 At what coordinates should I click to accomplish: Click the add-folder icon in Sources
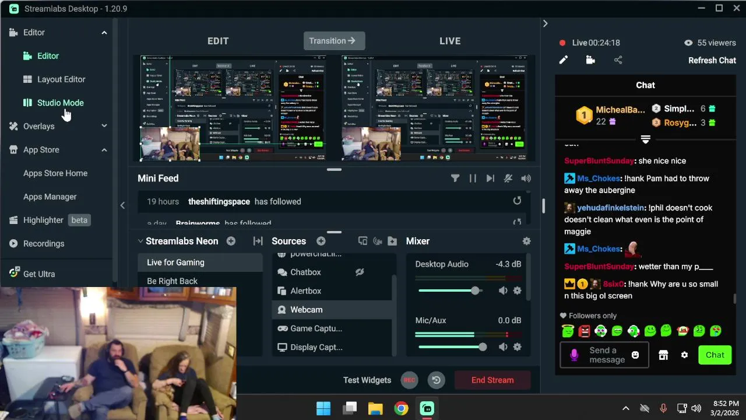point(392,241)
